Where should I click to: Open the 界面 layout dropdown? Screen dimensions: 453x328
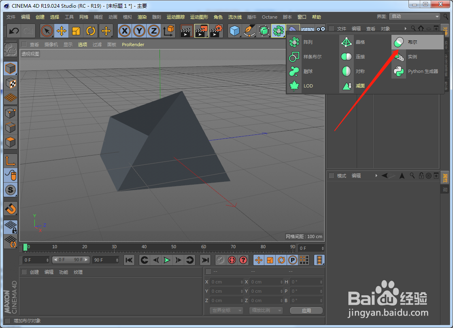coord(415,17)
